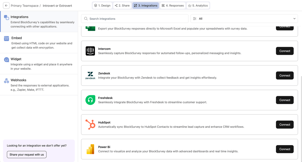Select Webhooks in the sidebar

click(39, 85)
